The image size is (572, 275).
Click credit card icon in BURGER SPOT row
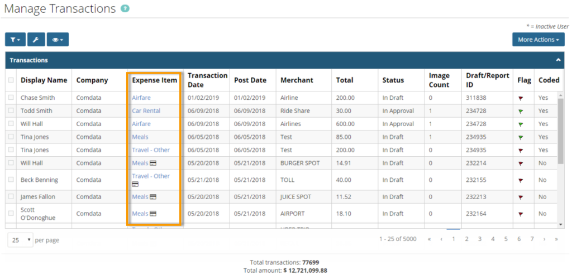pyautogui.click(x=153, y=163)
